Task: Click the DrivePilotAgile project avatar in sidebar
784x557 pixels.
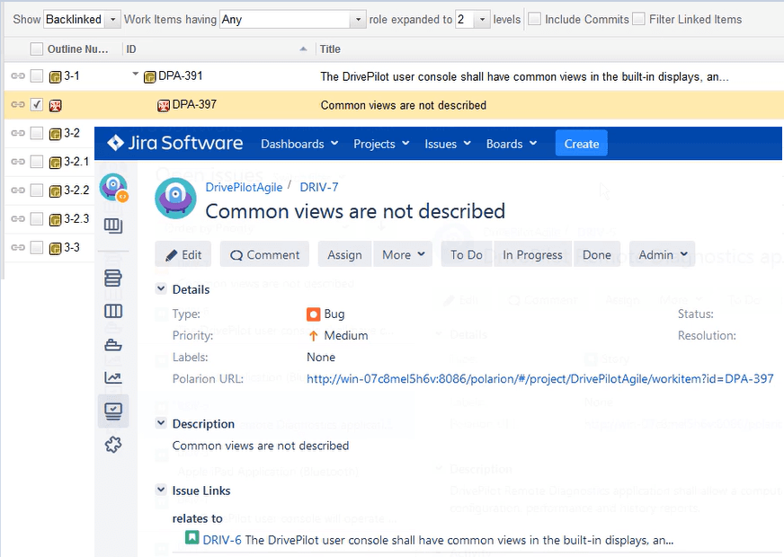Action: coord(113,188)
